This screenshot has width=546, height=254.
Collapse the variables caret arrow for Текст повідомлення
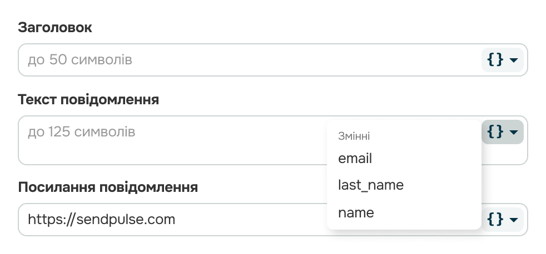pyautogui.click(x=514, y=133)
